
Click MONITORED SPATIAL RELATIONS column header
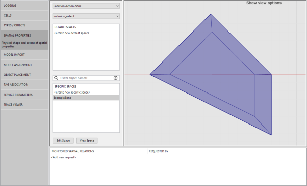pyautogui.click(x=72, y=151)
